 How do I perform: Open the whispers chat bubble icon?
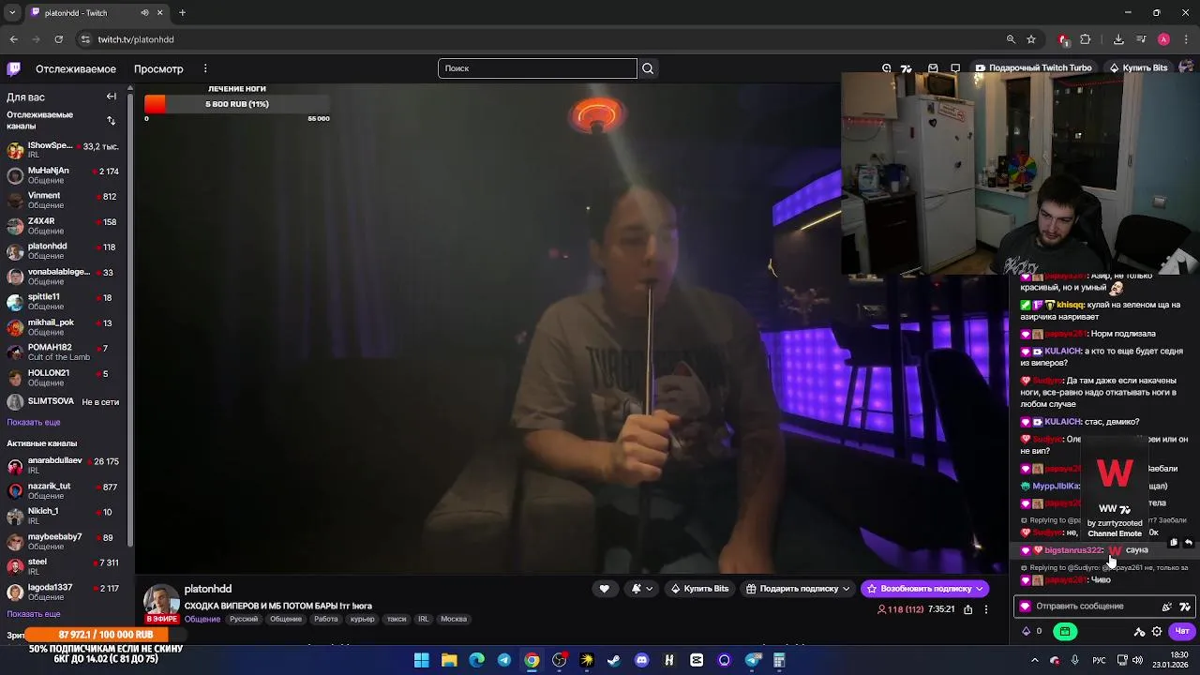tap(955, 68)
